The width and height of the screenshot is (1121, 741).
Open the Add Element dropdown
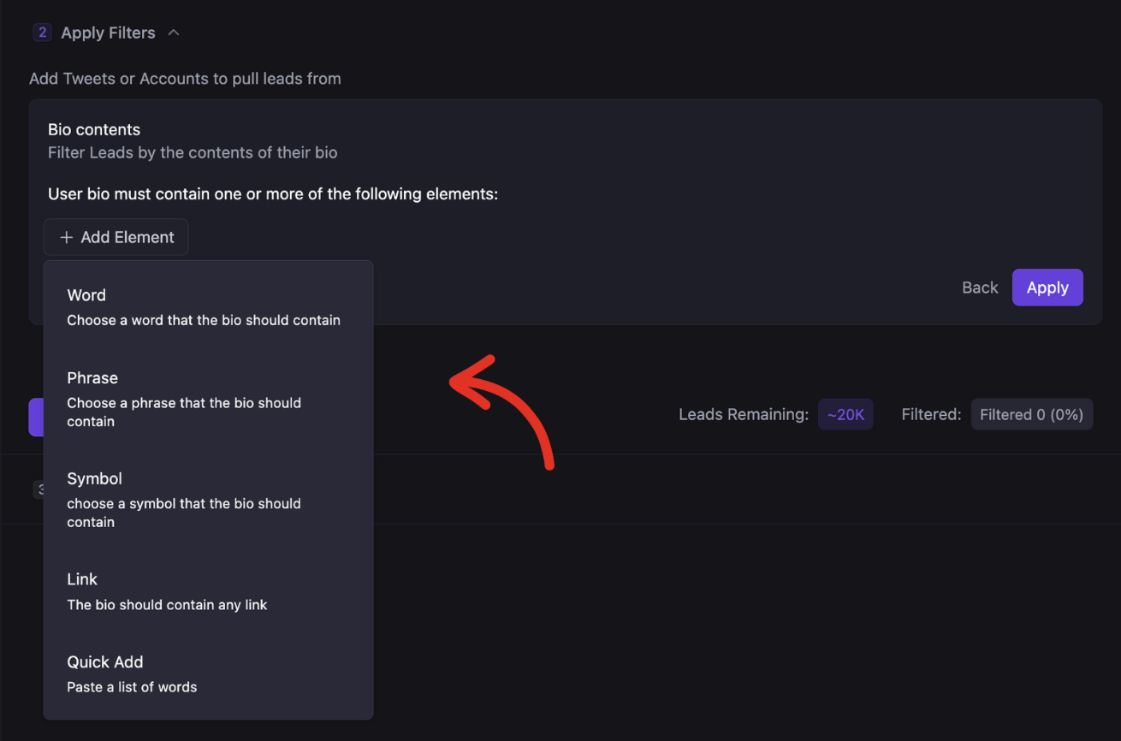pos(116,238)
